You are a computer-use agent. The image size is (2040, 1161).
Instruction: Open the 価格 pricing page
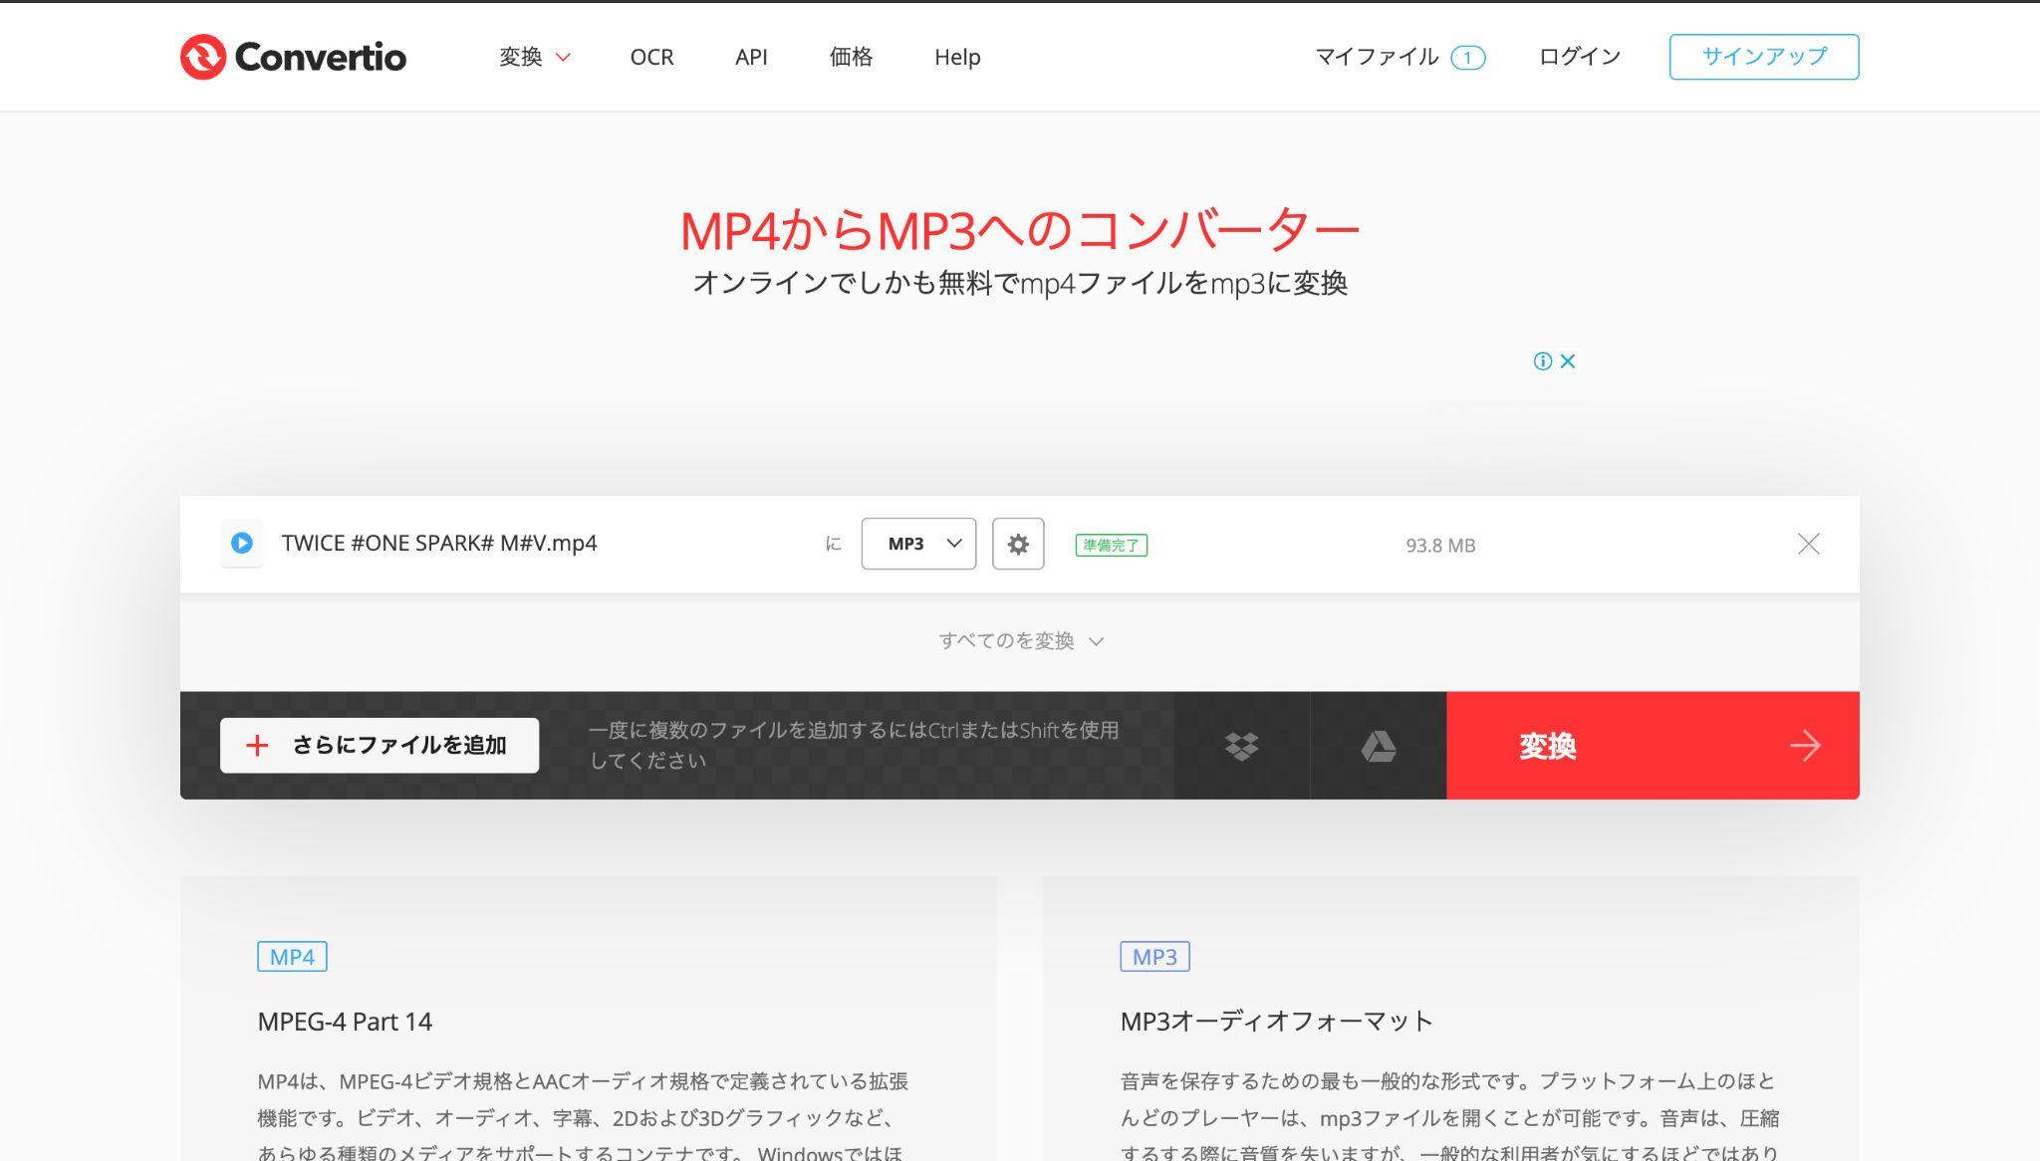[851, 57]
